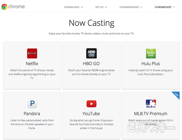Expand the Download menu arrow
Screen dimensions: 182x140
[82, 7]
